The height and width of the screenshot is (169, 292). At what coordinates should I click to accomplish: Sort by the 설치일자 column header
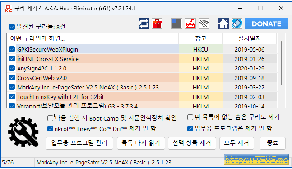250,38
